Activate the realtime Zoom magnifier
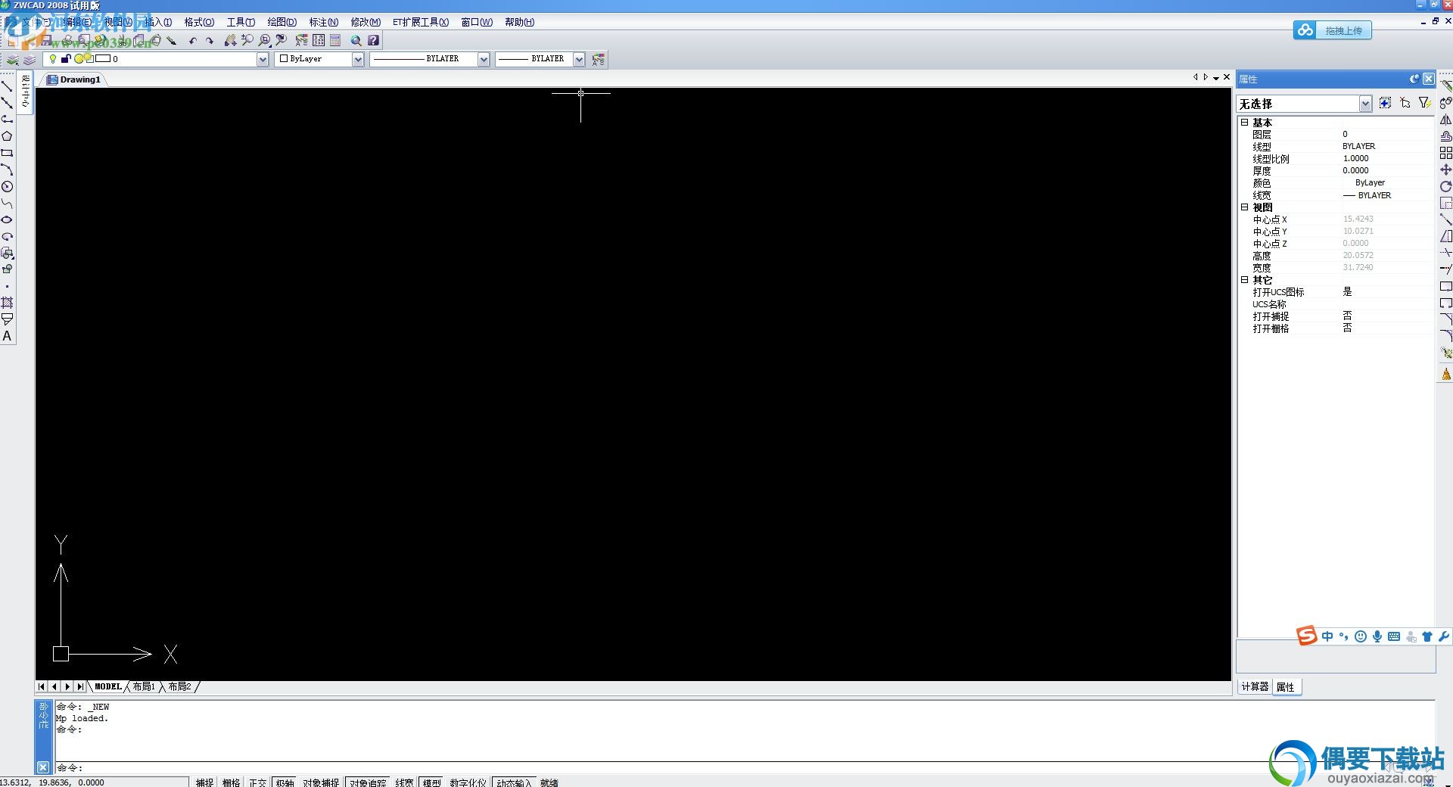The width and height of the screenshot is (1453, 787). click(247, 41)
